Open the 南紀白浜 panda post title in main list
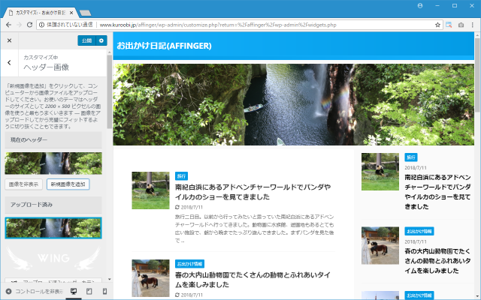The width and height of the screenshot is (481, 300). coord(253,192)
